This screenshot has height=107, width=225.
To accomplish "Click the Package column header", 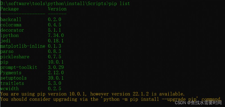I will click(10, 9).
